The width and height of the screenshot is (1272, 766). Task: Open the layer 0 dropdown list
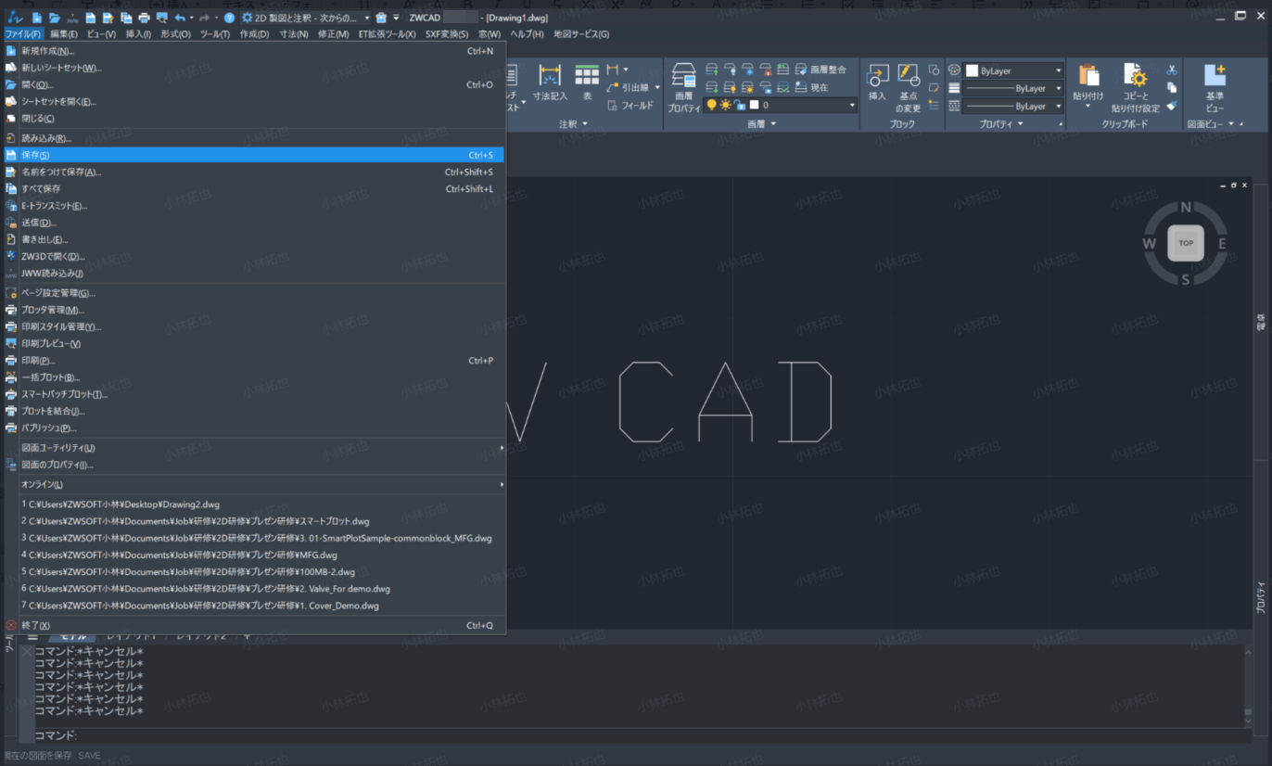pyautogui.click(x=852, y=105)
